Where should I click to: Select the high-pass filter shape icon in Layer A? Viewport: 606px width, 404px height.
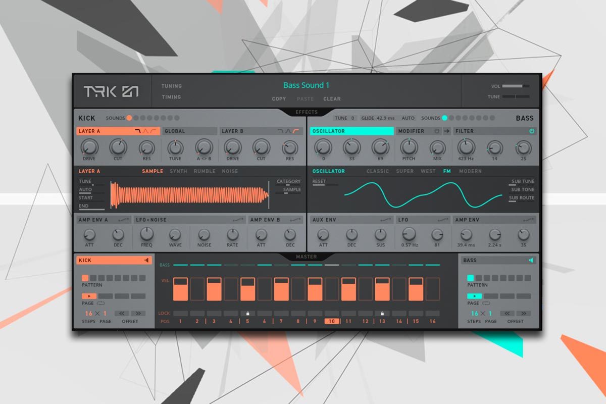click(x=154, y=131)
